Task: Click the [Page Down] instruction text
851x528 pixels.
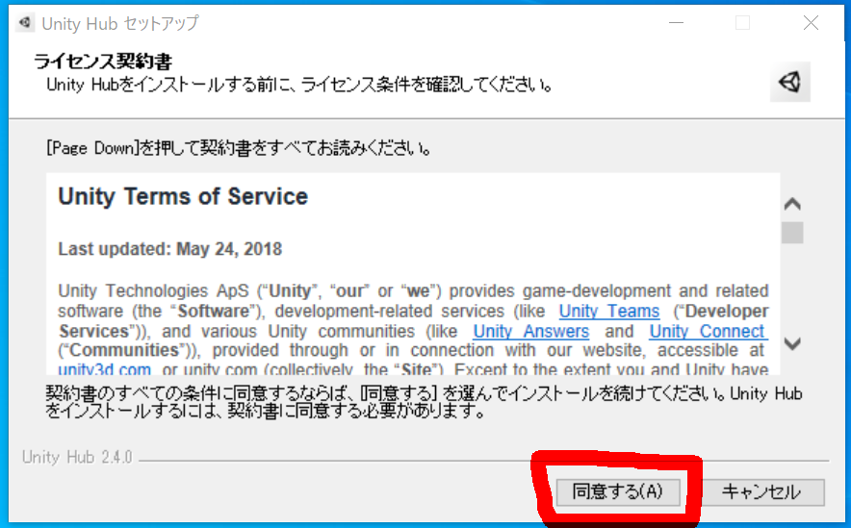Action: point(239,148)
